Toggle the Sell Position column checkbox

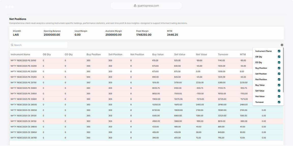coord(279,74)
